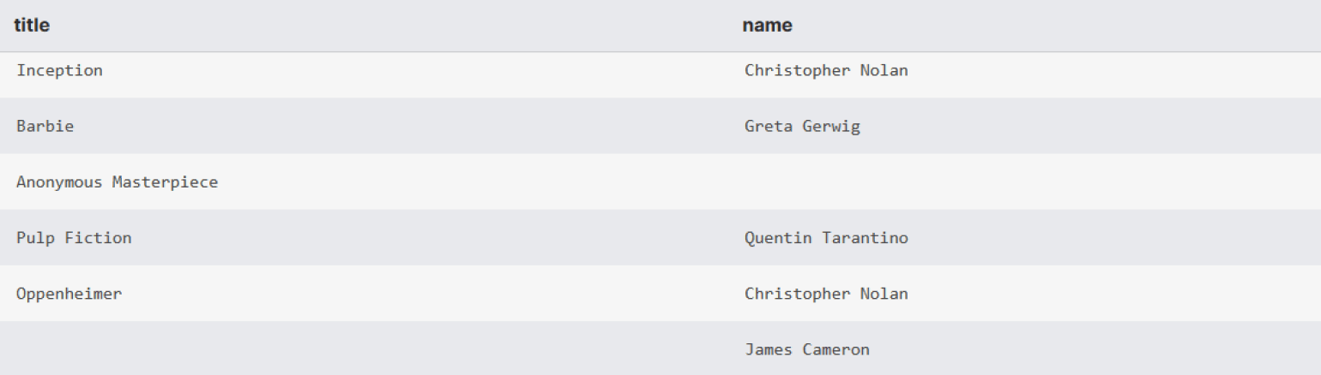Select the Inception title cell

point(60,71)
